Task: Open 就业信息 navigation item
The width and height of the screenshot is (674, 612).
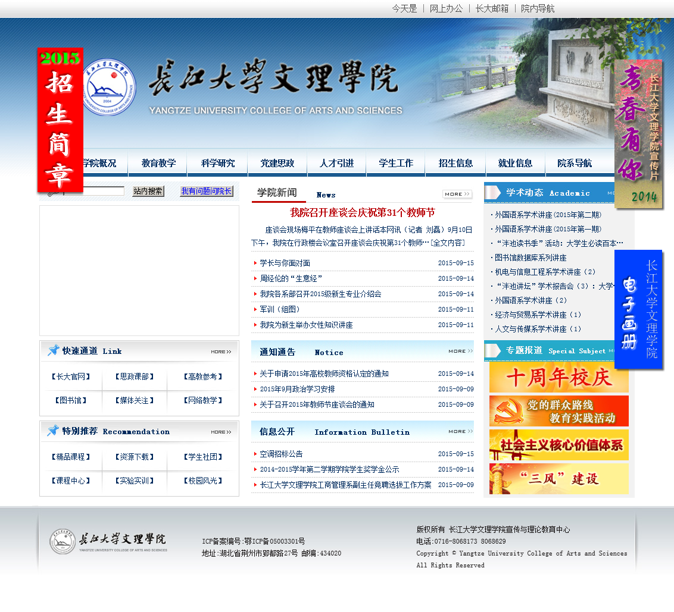Action: pos(515,163)
